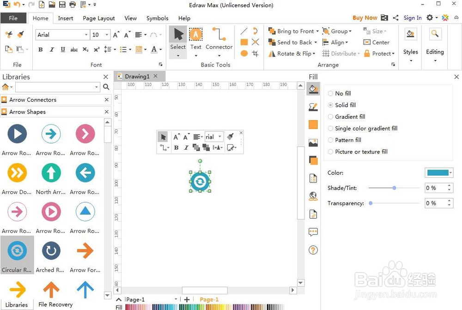The image size is (462, 310).
Task: Switch to the View tab
Action: [x=131, y=18]
